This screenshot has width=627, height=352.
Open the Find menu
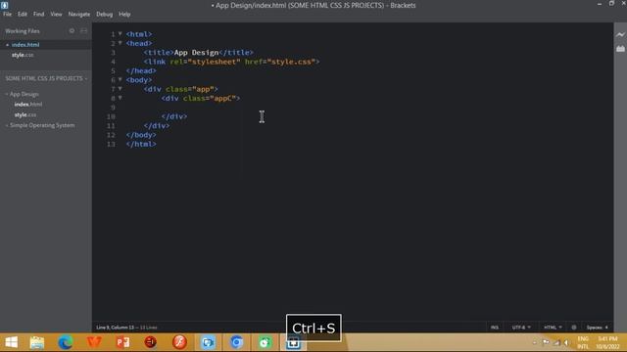(39, 14)
